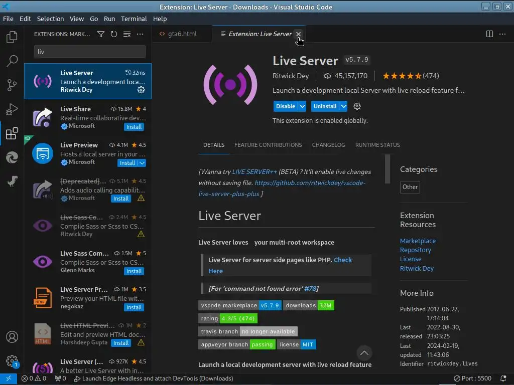The image size is (514, 385).
Task: Open the Edit menu
Action: coord(25,19)
